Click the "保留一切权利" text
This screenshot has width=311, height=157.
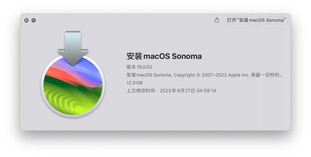click(265, 75)
